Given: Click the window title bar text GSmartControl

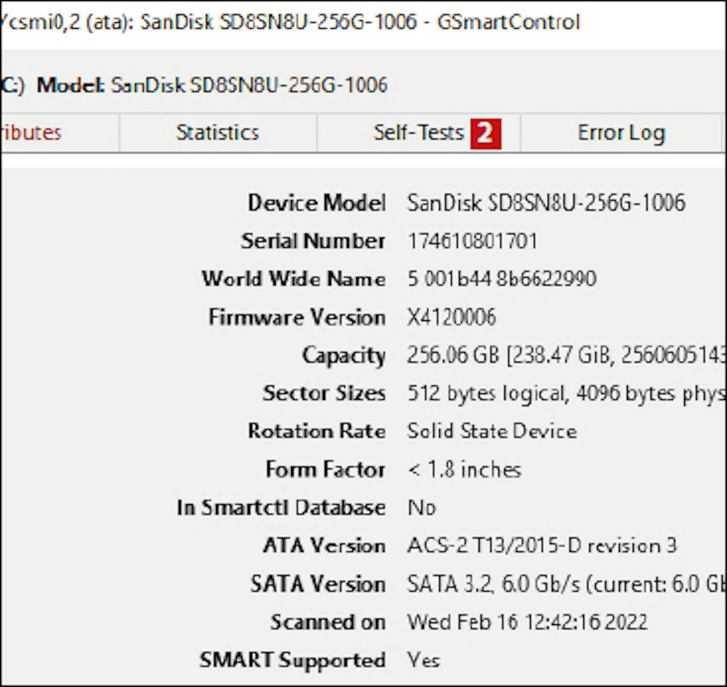Looking at the screenshot, I should [508, 22].
